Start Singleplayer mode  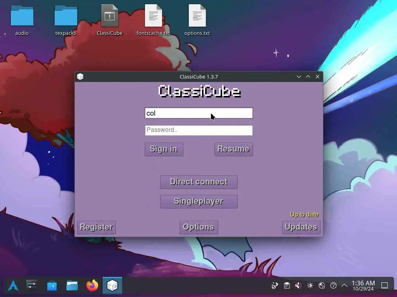(x=199, y=201)
